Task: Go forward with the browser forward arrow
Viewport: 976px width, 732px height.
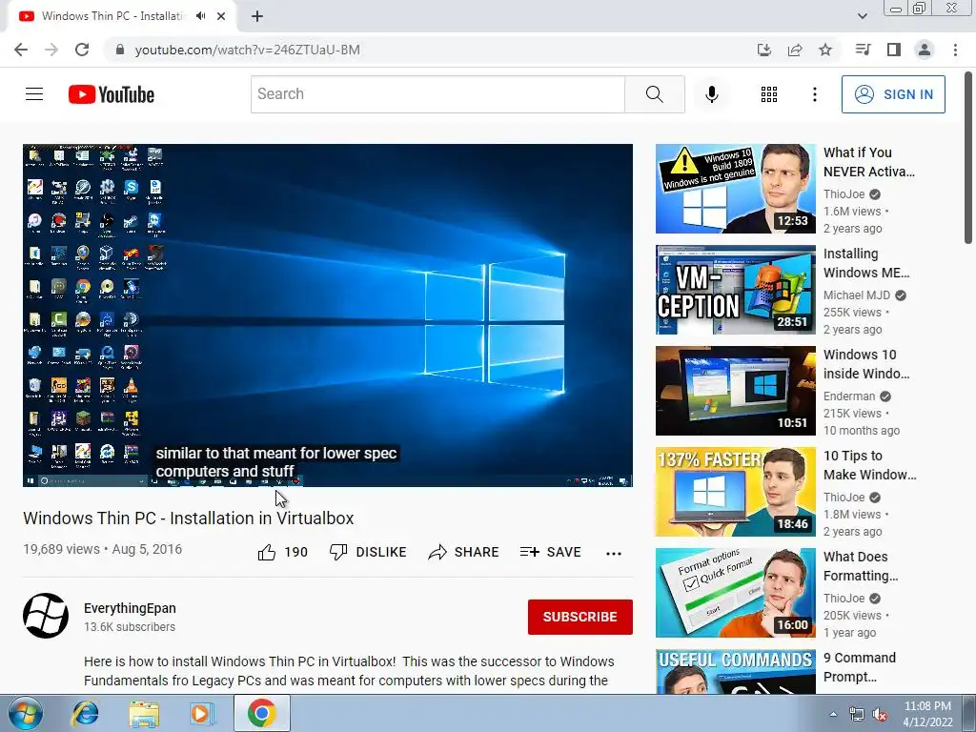Action: tap(51, 50)
